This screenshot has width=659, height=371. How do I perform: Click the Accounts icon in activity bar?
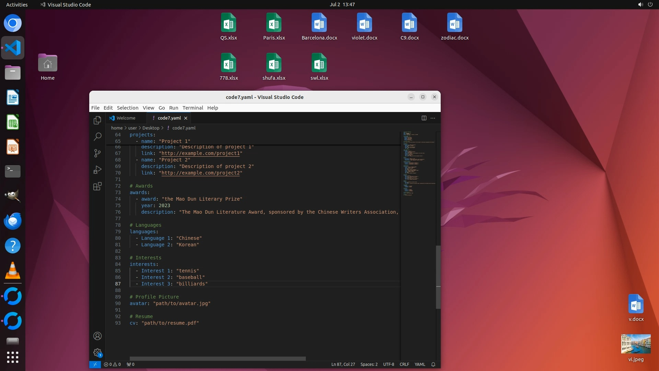(97, 336)
